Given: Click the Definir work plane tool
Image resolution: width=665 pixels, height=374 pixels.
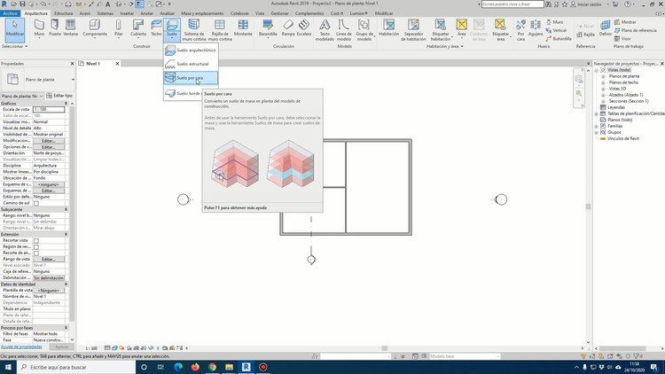Looking at the screenshot, I should click(x=606, y=28).
